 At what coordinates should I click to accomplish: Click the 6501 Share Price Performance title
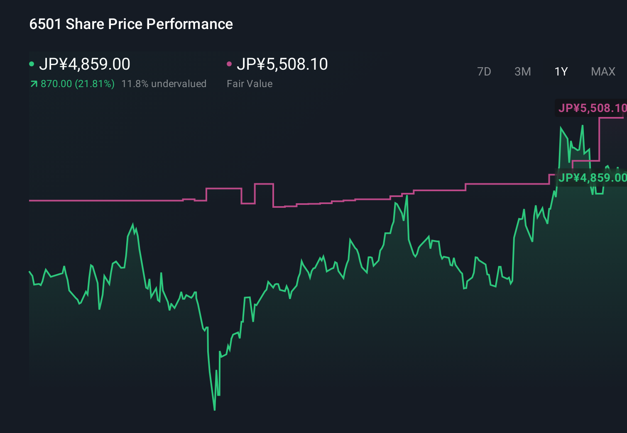coord(131,24)
